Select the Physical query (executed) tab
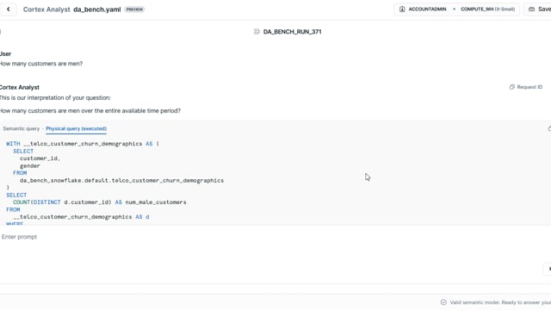The height and width of the screenshot is (310, 551). 77,128
